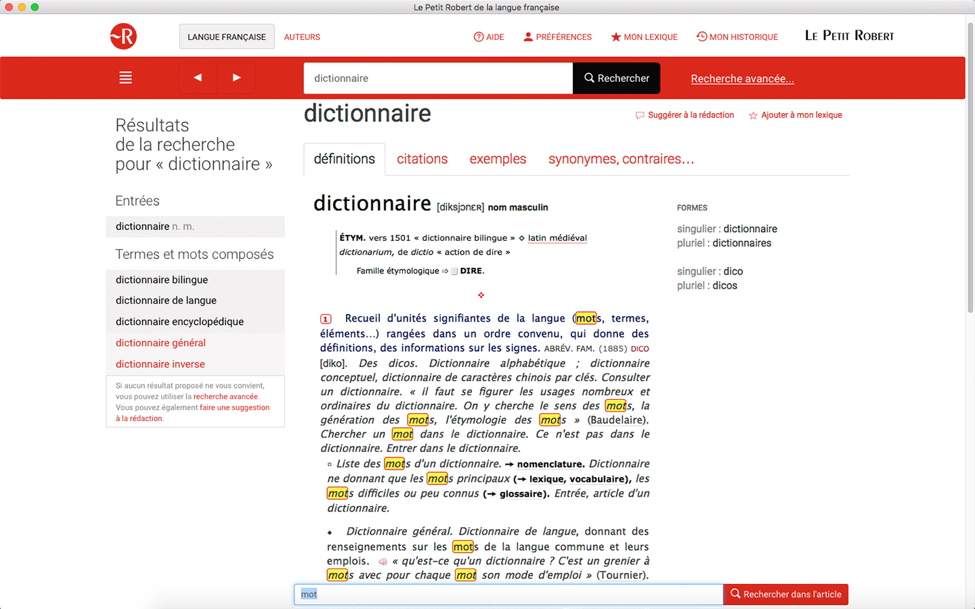Follow the glossaire cross-reference

point(521,494)
